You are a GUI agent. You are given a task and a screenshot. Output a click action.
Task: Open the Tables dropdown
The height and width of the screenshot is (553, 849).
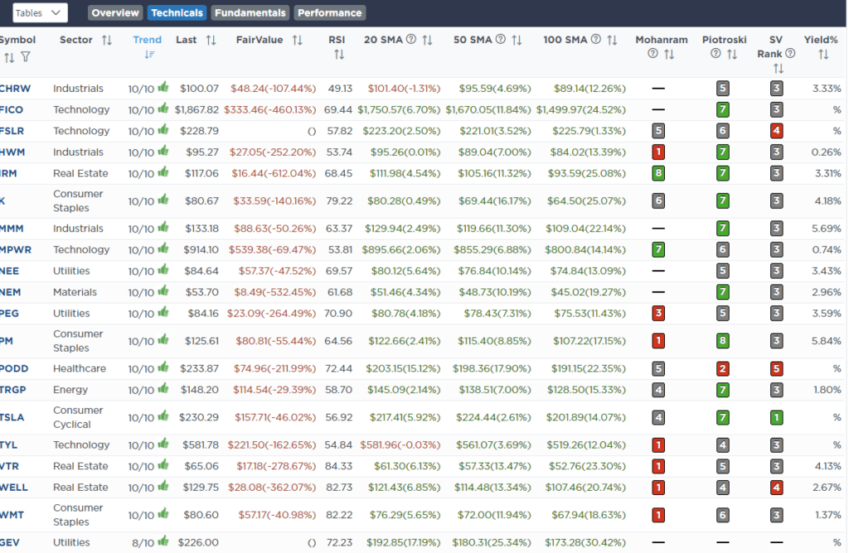pos(40,13)
